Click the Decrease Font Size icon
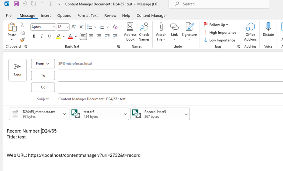 [x=82, y=27]
